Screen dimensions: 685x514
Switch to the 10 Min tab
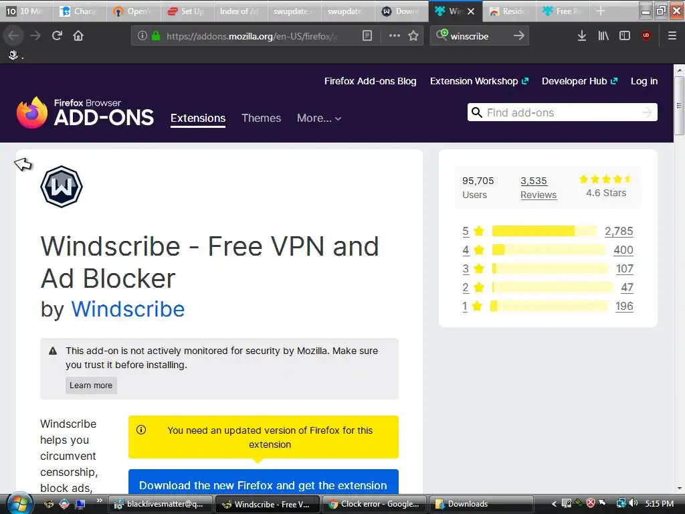point(27,11)
